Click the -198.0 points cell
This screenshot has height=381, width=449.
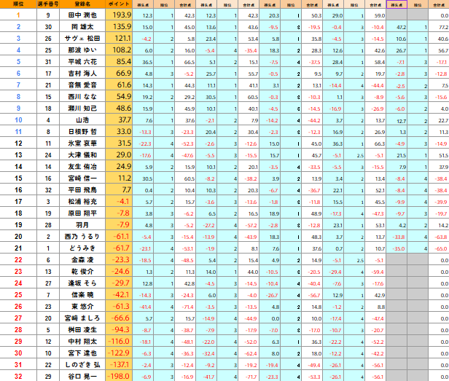click(119, 377)
